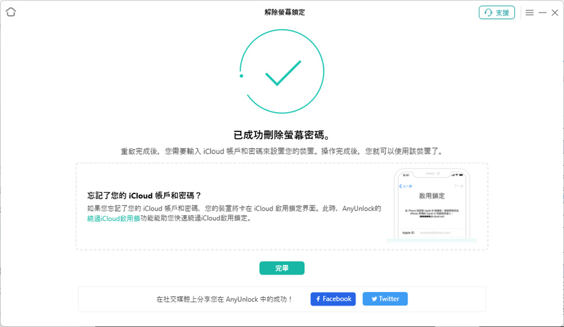This screenshot has width=564, height=327.
Task: Click the 已成功刪除螢幕密碼 heading
Action: click(x=282, y=135)
